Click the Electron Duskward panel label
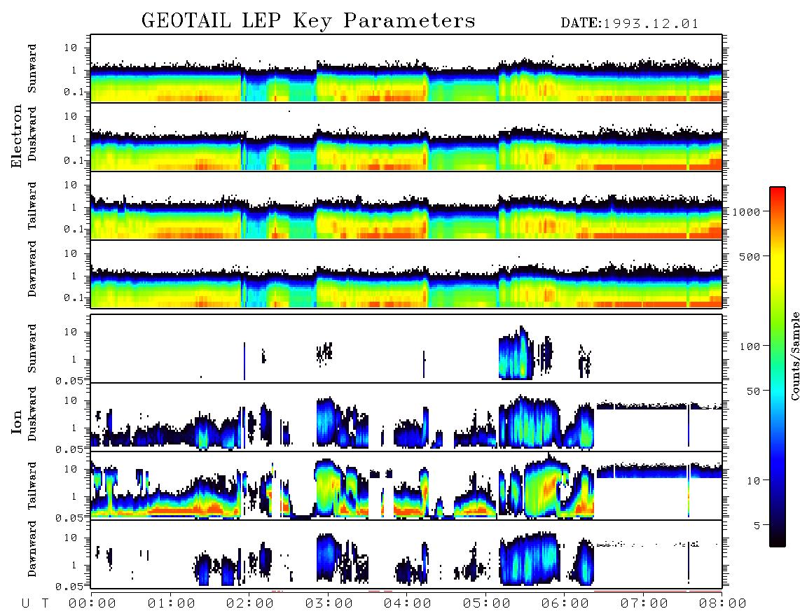The image size is (800, 616). [x=32, y=134]
